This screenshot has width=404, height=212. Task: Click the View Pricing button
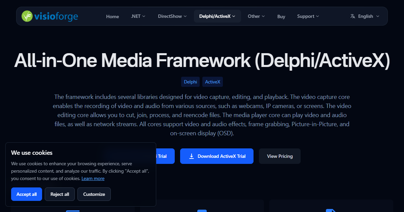279,156
